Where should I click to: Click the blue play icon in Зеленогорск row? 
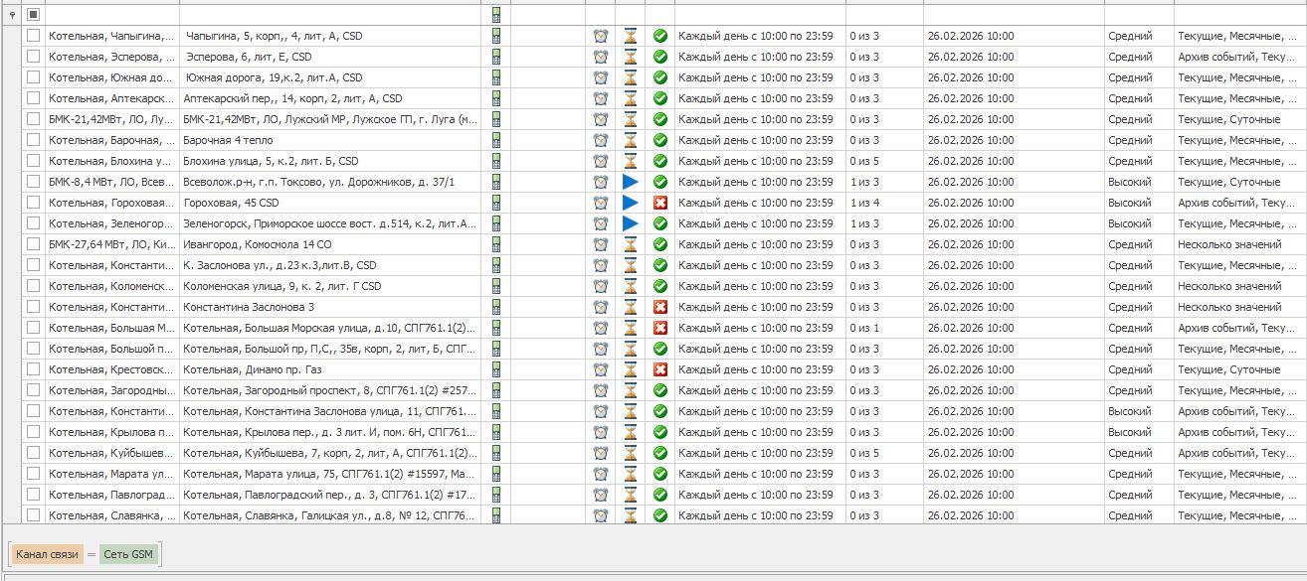(630, 223)
